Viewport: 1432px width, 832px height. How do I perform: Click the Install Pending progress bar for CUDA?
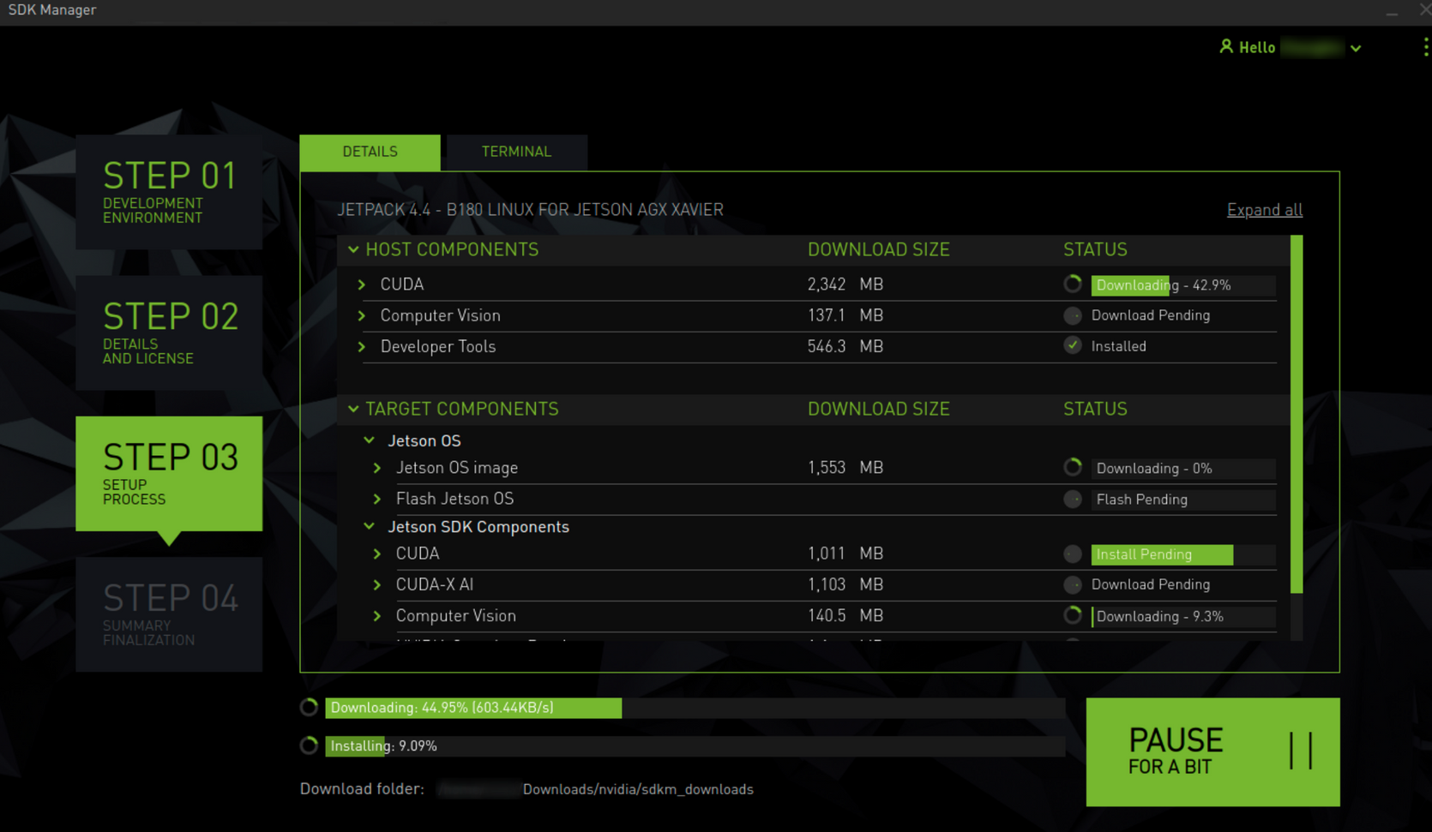pos(1183,554)
